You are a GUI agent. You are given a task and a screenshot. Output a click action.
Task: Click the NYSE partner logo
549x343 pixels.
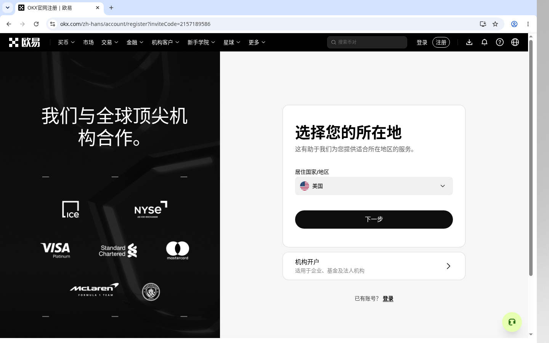[151, 209]
